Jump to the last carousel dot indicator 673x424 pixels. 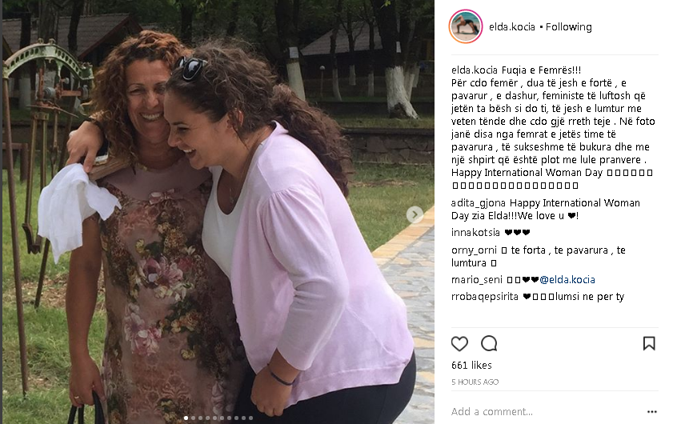250,418
